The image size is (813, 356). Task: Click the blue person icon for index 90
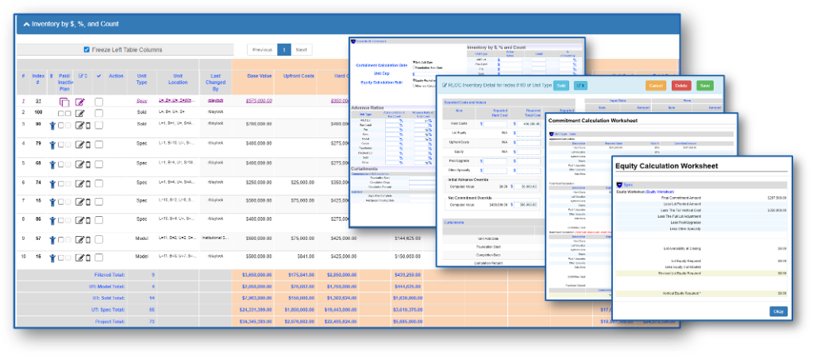point(53,125)
